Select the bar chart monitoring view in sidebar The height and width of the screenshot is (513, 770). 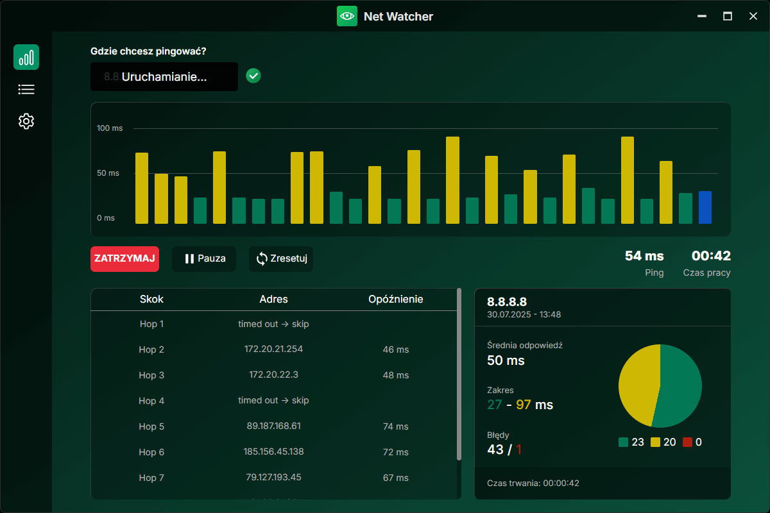26,57
